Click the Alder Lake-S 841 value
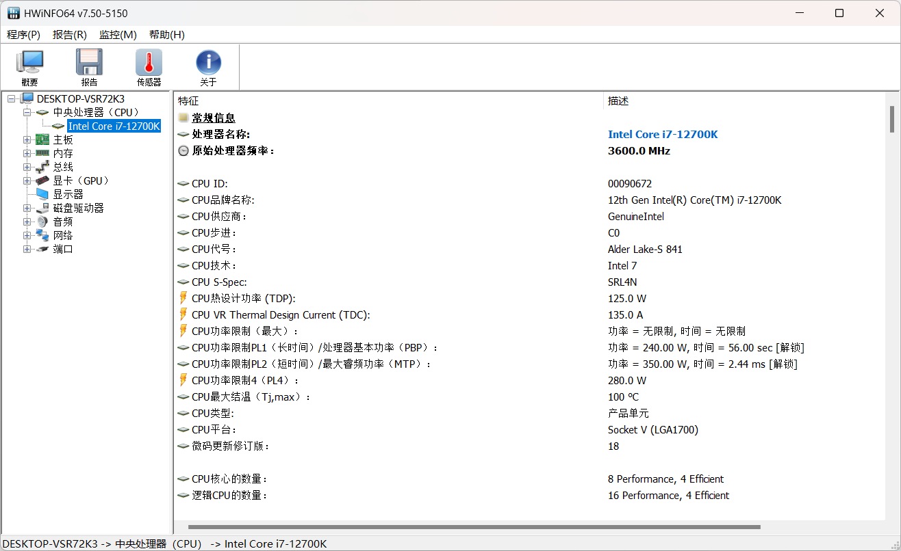The width and height of the screenshot is (901, 551). click(645, 250)
